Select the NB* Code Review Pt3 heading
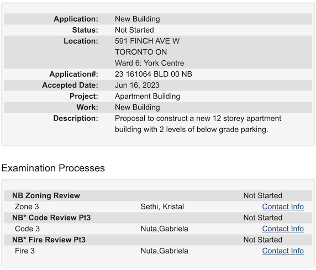This screenshot has width=316, height=270. pyautogui.click(x=51, y=218)
